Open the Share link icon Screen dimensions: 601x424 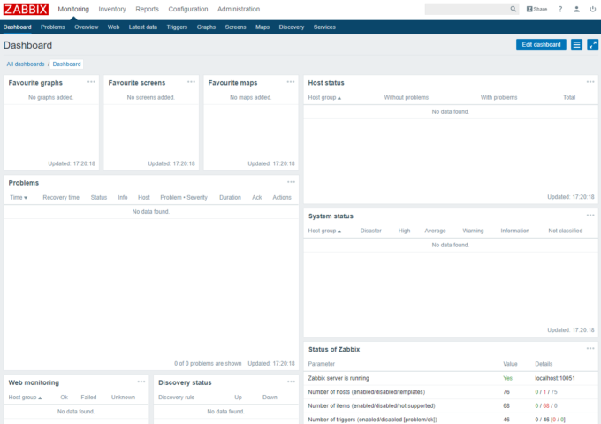pyautogui.click(x=536, y=9)
